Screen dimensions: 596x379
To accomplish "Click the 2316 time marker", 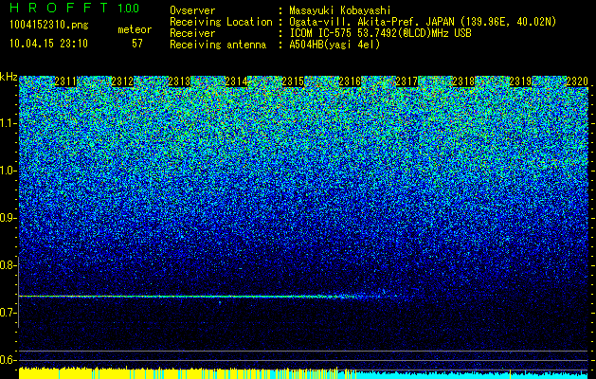I will (350, 81).
